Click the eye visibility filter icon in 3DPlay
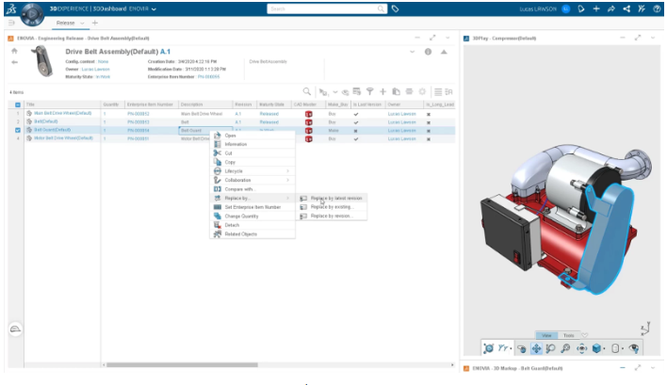 (634, 348)
